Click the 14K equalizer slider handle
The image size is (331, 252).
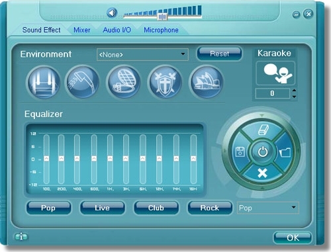tap(176, 159)
